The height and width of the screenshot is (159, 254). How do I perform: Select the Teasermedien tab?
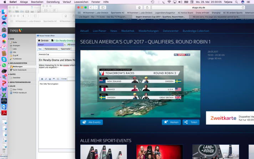pos(66,49)
